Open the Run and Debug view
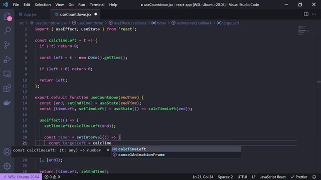The width and height of the screenshot is (321, 180). click(x=7, y=59)
